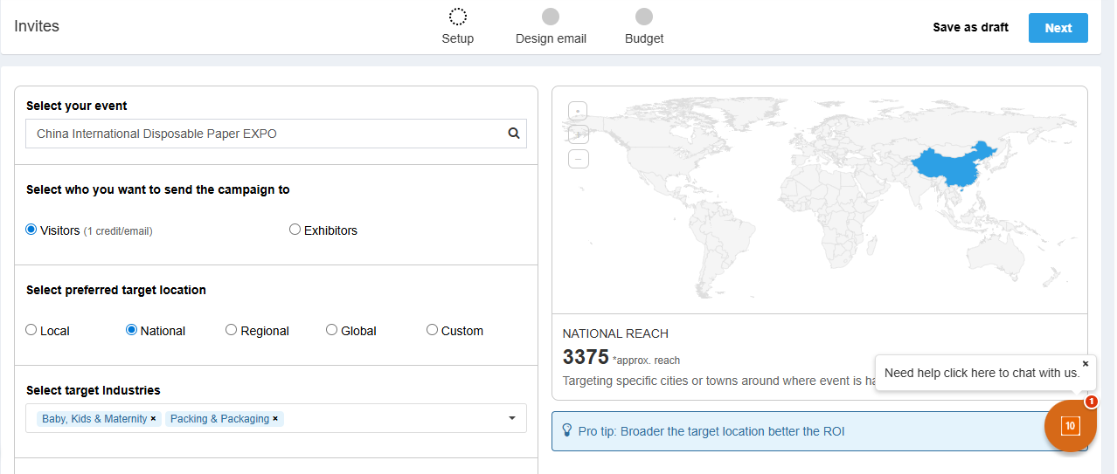Choose the Global target location

coord(332,330)
